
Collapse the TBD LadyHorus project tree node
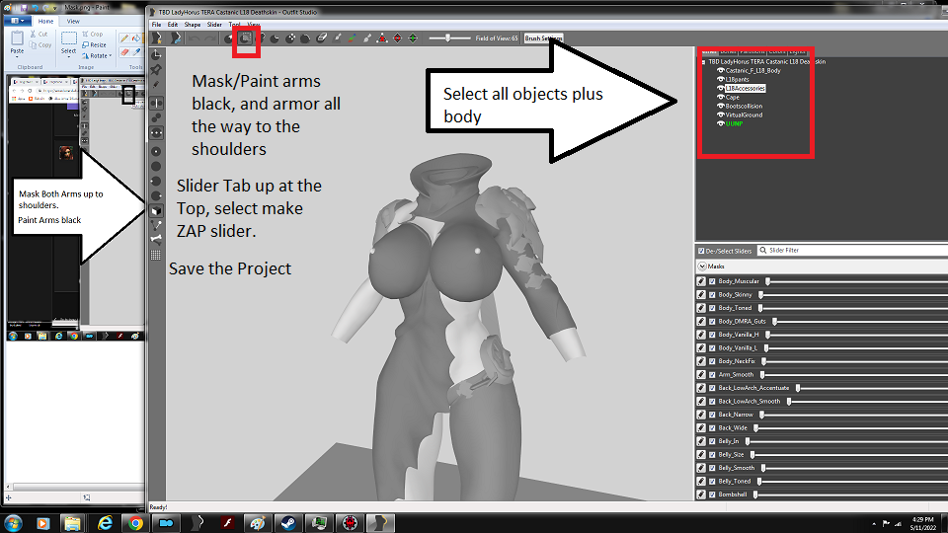tap(704, 61)
